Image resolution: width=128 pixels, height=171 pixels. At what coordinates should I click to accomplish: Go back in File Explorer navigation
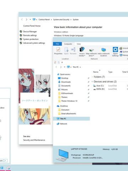56,67
